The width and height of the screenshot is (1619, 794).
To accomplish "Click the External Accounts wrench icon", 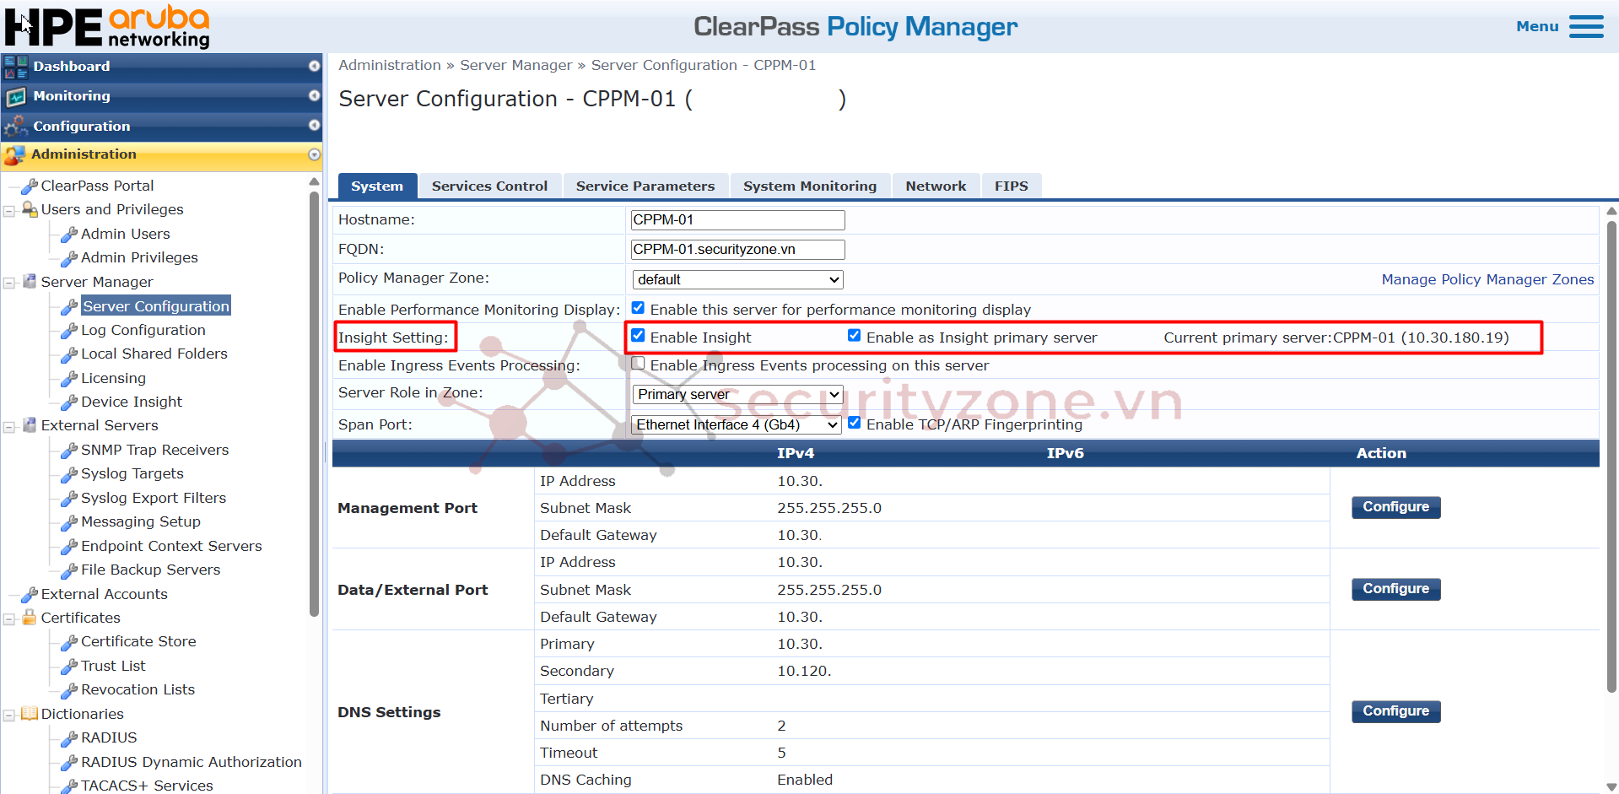I will [30, 594].
